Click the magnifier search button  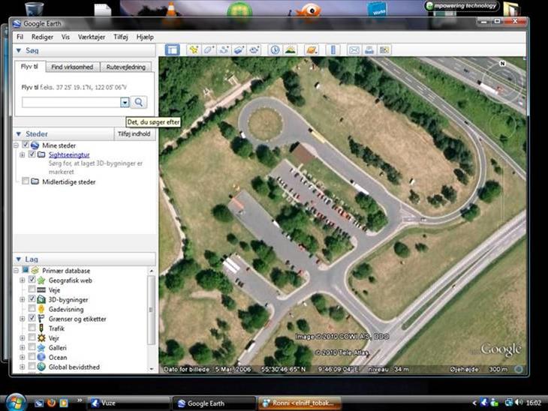point(139,102)
